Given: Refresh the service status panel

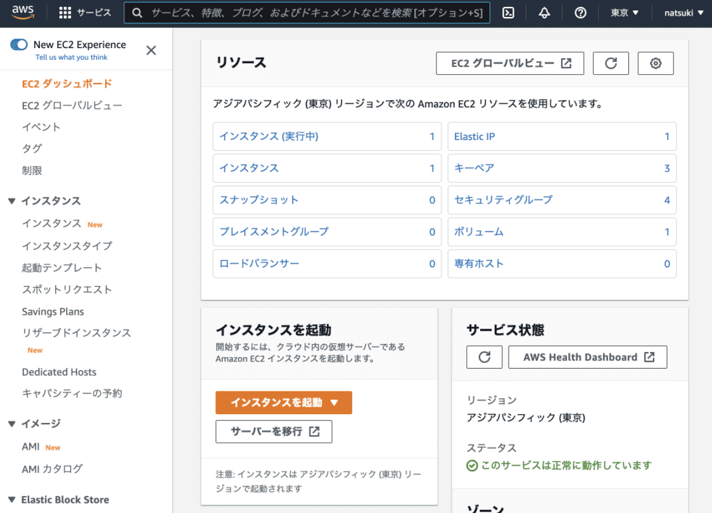Looking at the screenshot, I should click(x=484, y=357).
